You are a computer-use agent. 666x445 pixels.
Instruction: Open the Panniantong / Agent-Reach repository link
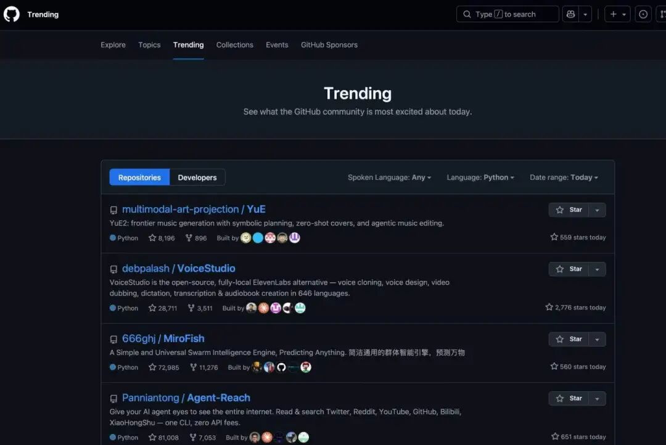coord(186,398)
